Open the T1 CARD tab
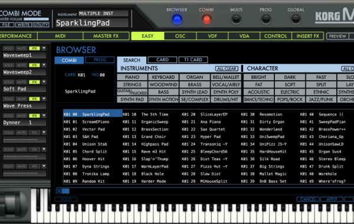Image resolution: width=354 pixels, height=224 pixels. tap(193, 60)
